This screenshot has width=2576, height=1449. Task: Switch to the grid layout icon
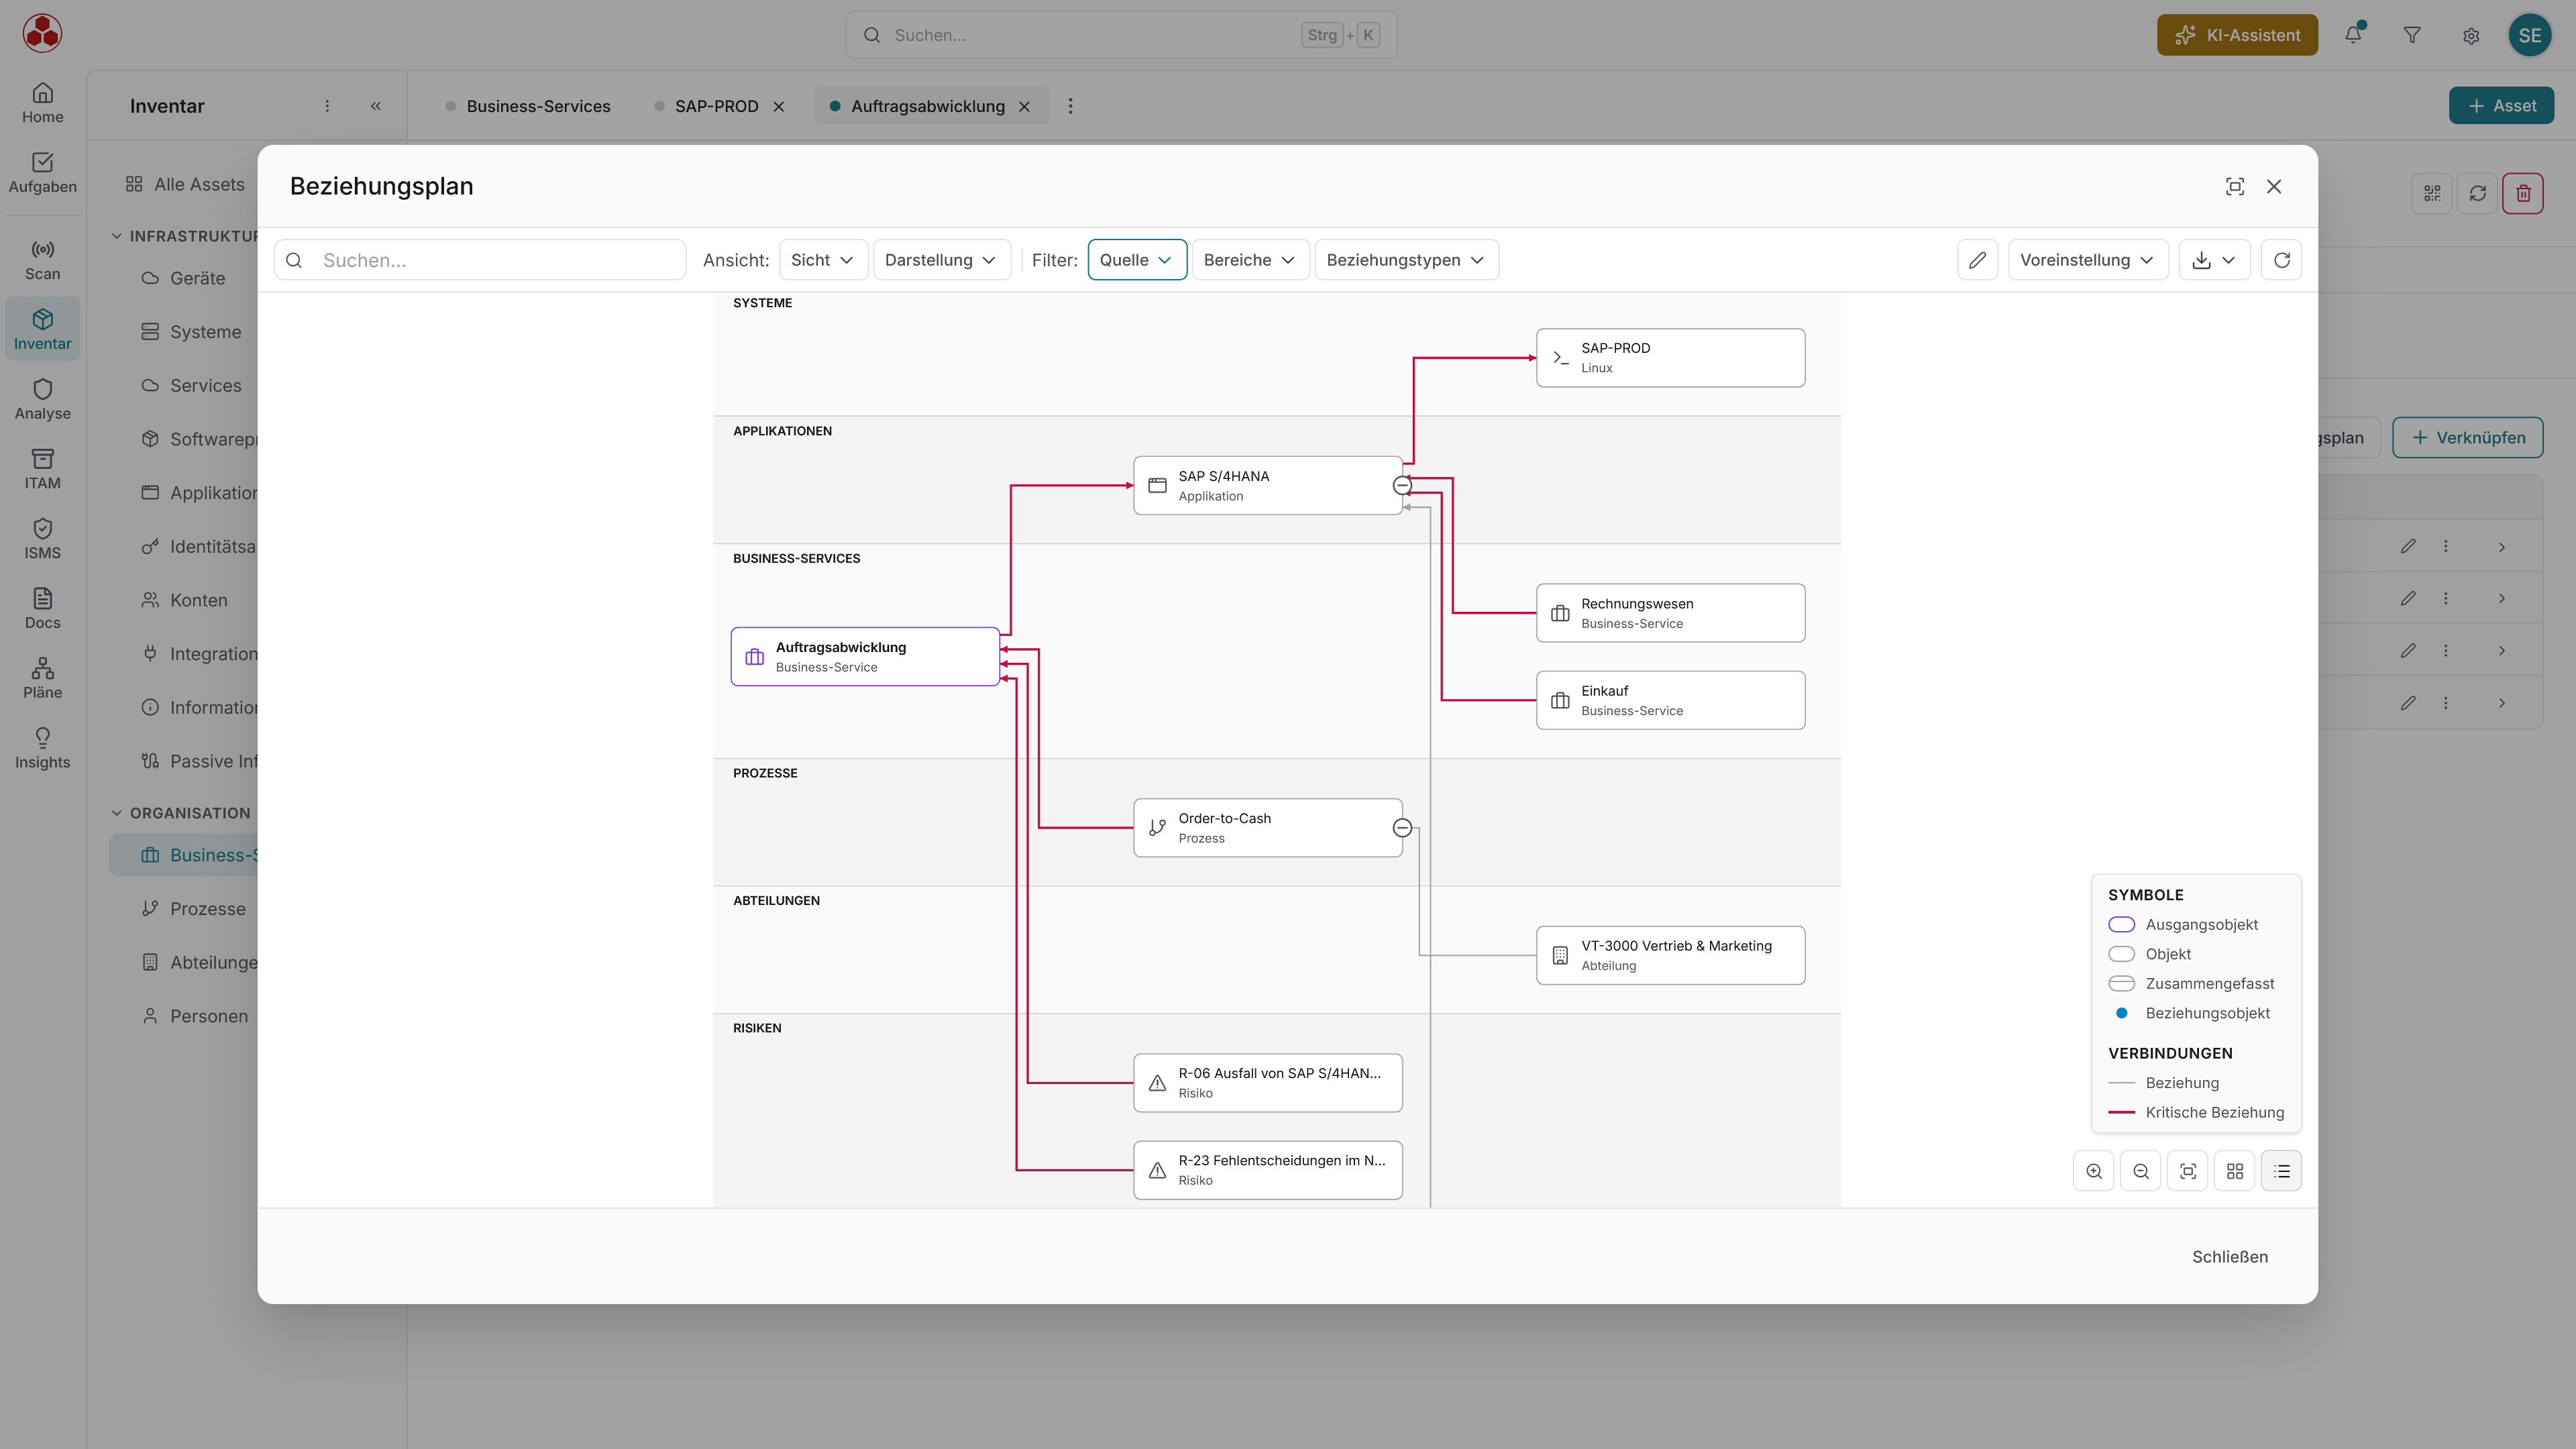(2235, 1171)
